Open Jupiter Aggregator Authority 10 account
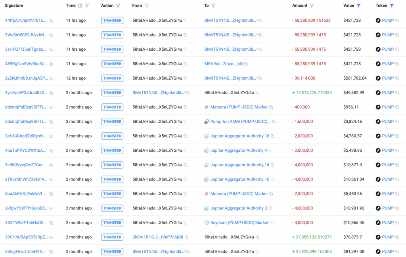The image size is (406, 257). coord(240,179)
